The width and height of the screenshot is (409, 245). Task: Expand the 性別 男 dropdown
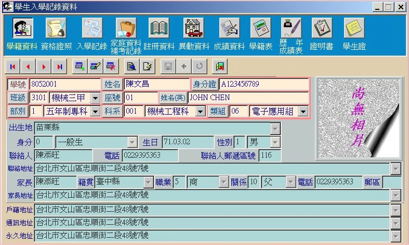[275, 142]
